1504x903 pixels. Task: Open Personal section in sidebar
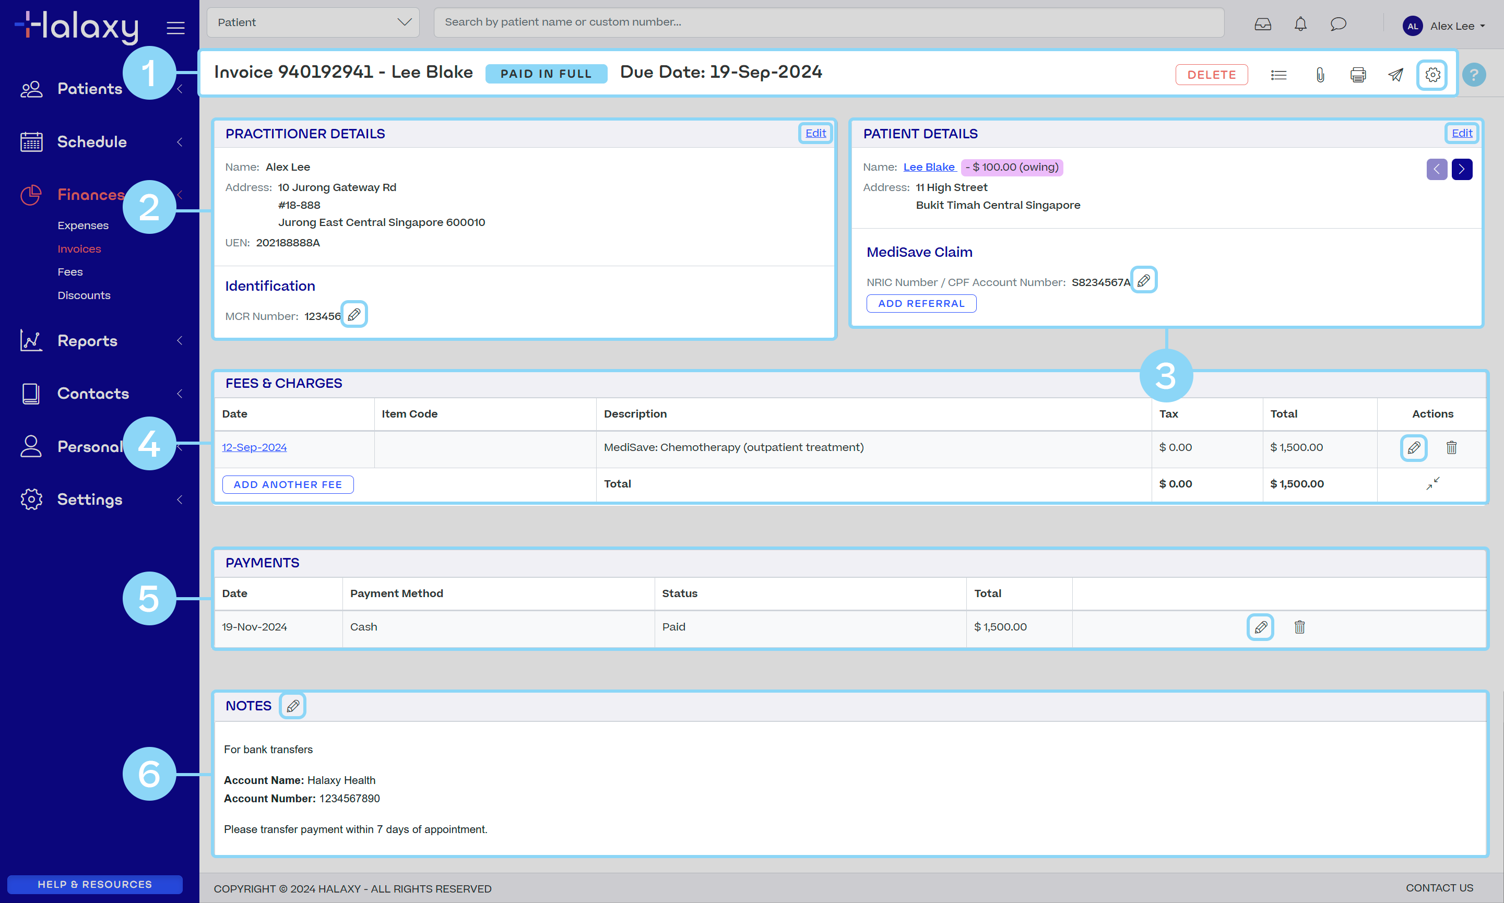tap(90, 447)
